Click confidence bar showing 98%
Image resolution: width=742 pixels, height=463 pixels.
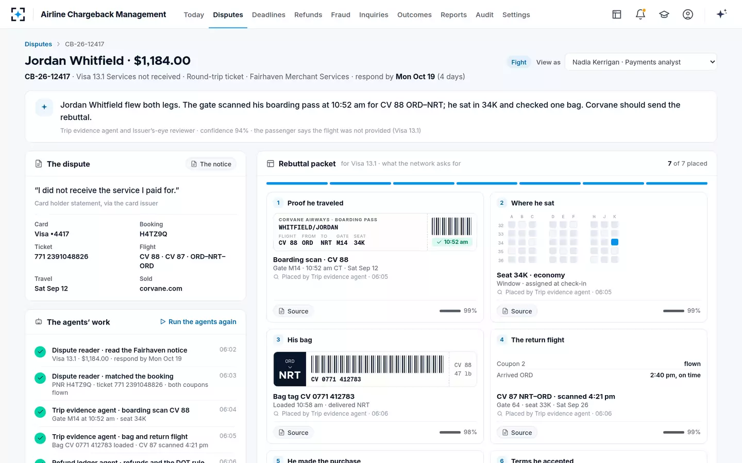point(450,432)
